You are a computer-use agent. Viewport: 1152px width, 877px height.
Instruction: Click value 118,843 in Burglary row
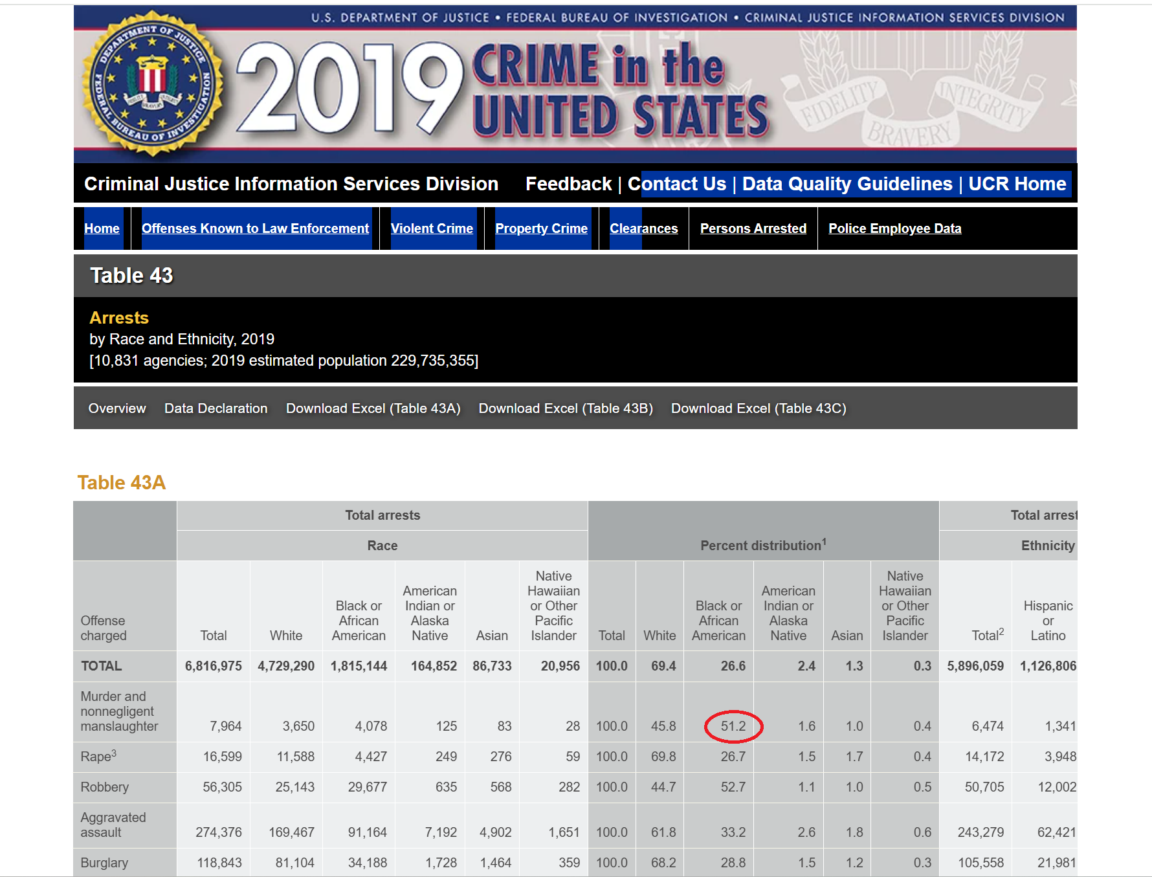[219, 863]
